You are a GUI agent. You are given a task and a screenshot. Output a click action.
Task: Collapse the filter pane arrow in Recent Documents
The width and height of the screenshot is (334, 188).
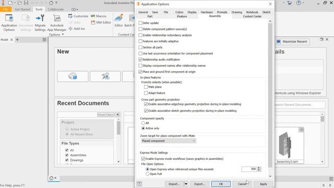117,115
